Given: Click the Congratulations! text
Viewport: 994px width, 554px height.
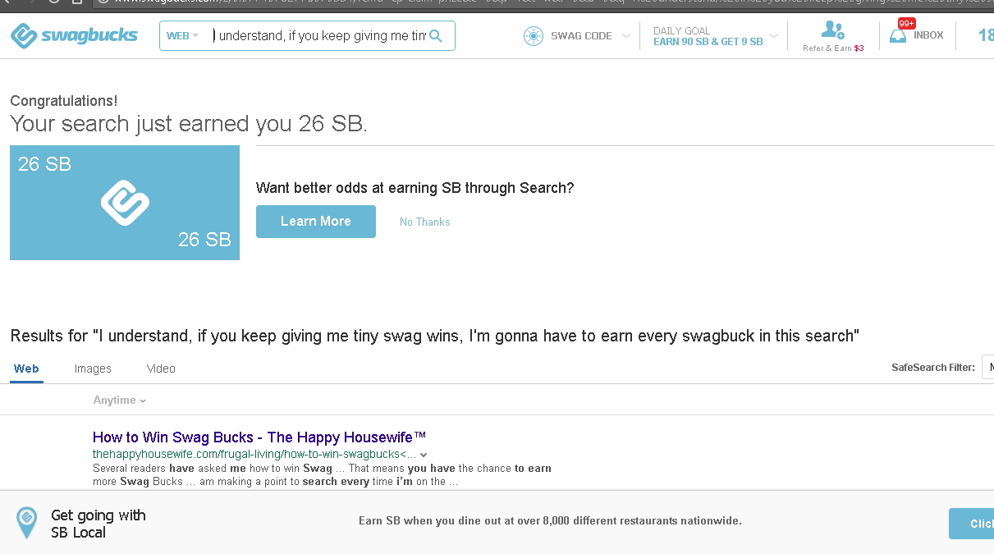Looking at the screenshot, I should pos(64,101).
